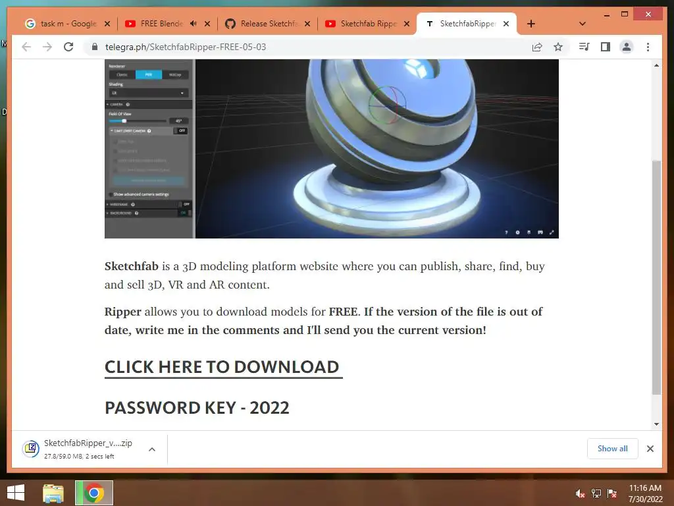Close the Release Sketchfab GitHub tab
This screenshot has height=506, width=674.
coord(307,24)
